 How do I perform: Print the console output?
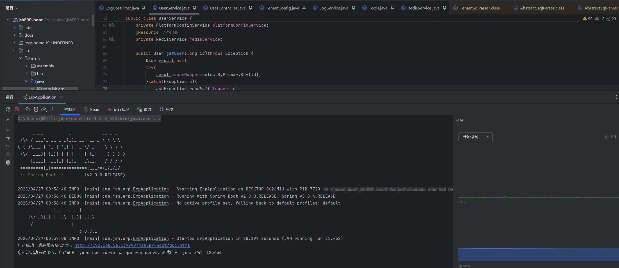pyautogui.click(x=8, y=154)
